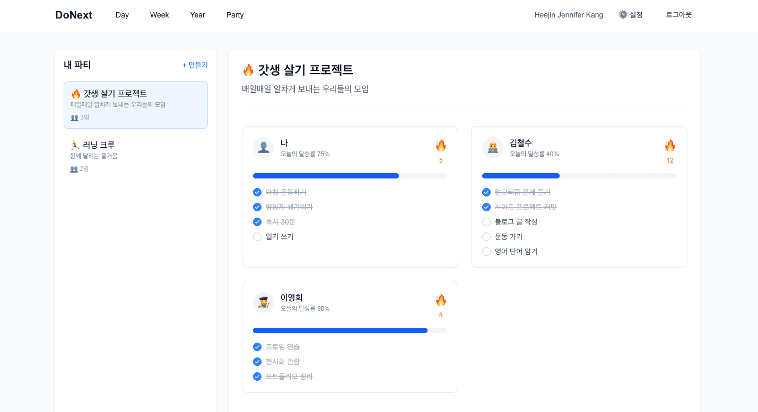This screenshot has height=412, width=758.
Task: Click 김철수's technologist avatar icon
Action: (x=493, y=147)
